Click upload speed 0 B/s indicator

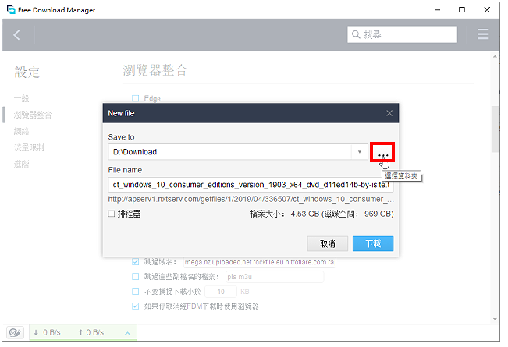pos(91,332)
